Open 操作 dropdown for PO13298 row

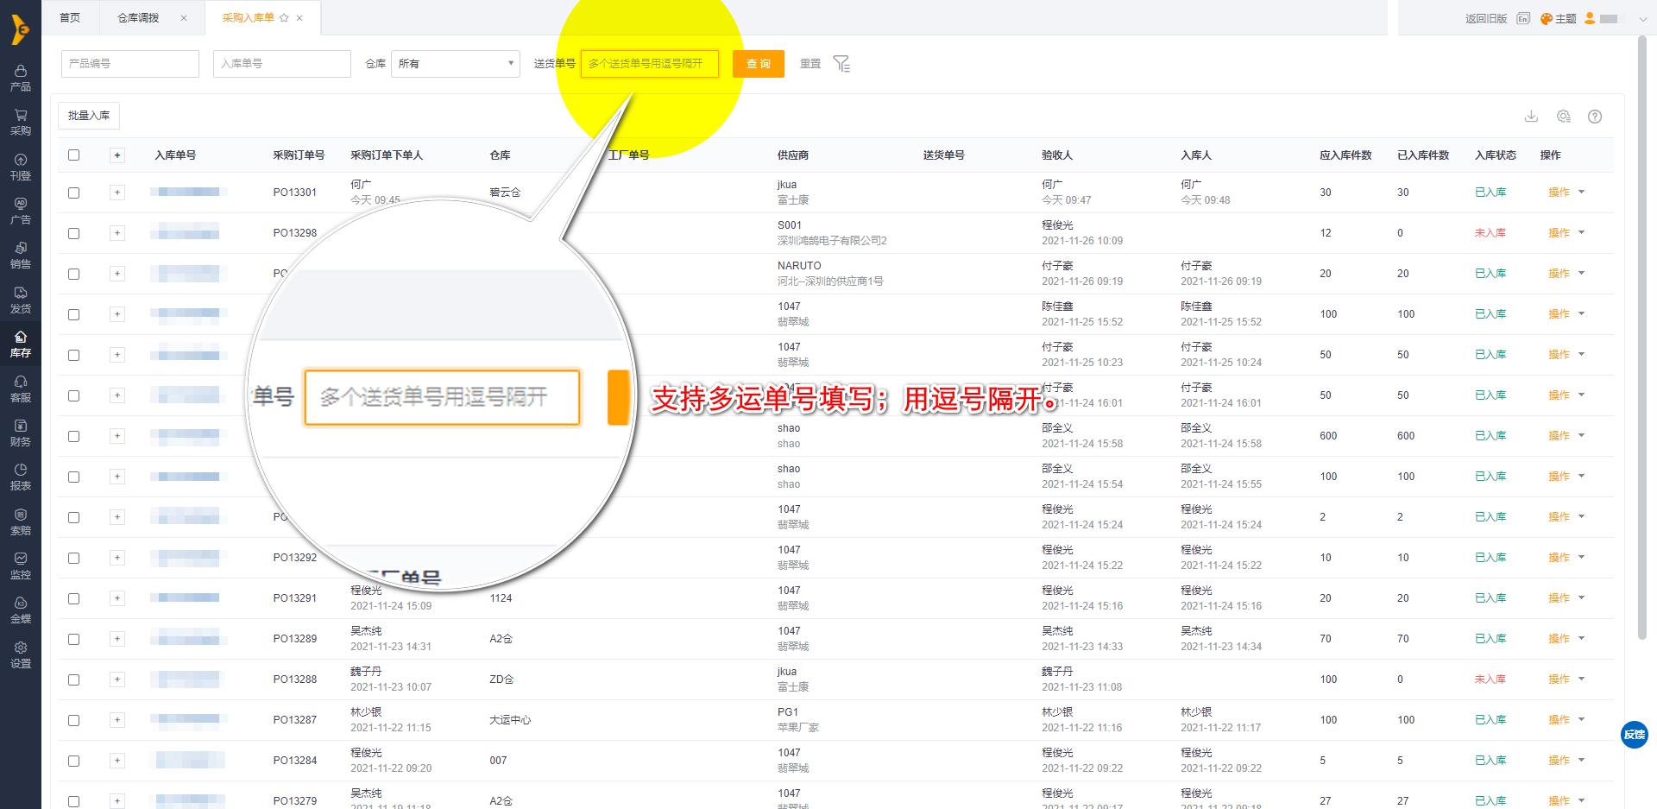1582,232
